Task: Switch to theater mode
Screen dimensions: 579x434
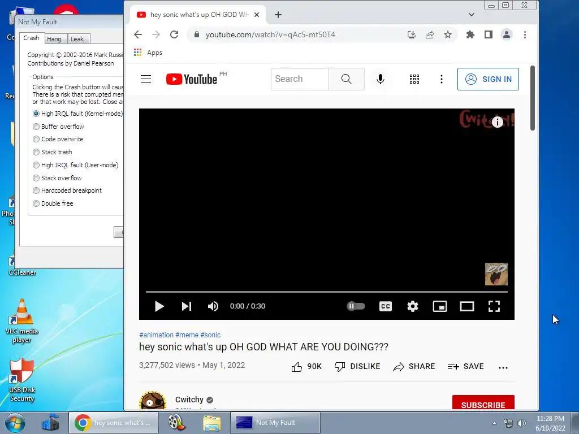Action: 466,306
